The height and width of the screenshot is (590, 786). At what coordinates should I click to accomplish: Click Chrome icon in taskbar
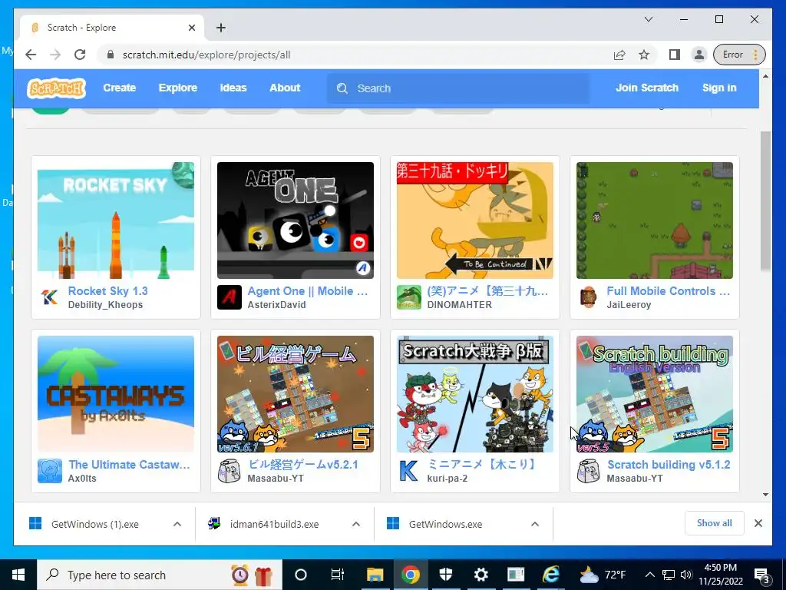pos(410,575)
